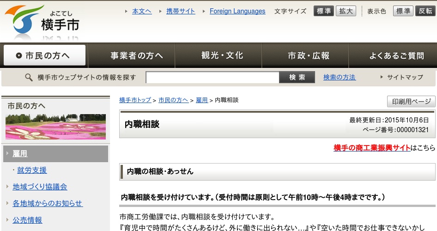Open the 検索の方法 help link
This screenshot has height=231, width=437.
(x=340, y=77)
